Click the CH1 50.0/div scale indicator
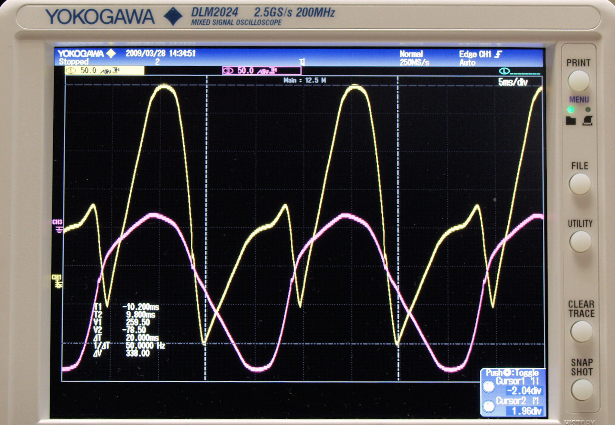Screen dimensions: 615x425 (104, 71)
